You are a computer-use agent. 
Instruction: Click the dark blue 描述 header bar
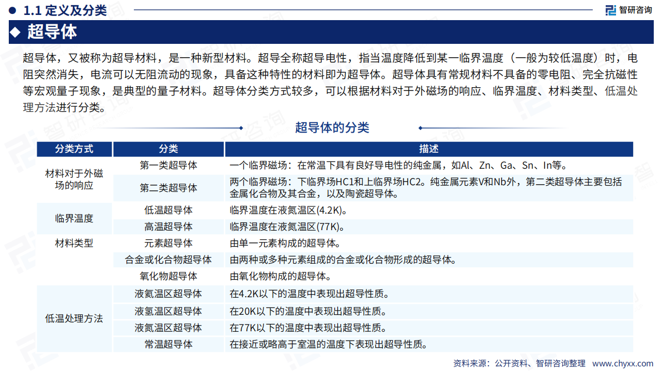pos(428,149)
